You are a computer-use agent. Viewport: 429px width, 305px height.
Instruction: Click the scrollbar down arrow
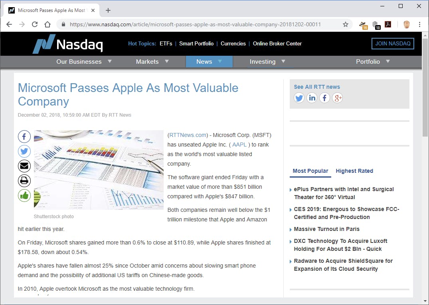[x=425, y=302]
